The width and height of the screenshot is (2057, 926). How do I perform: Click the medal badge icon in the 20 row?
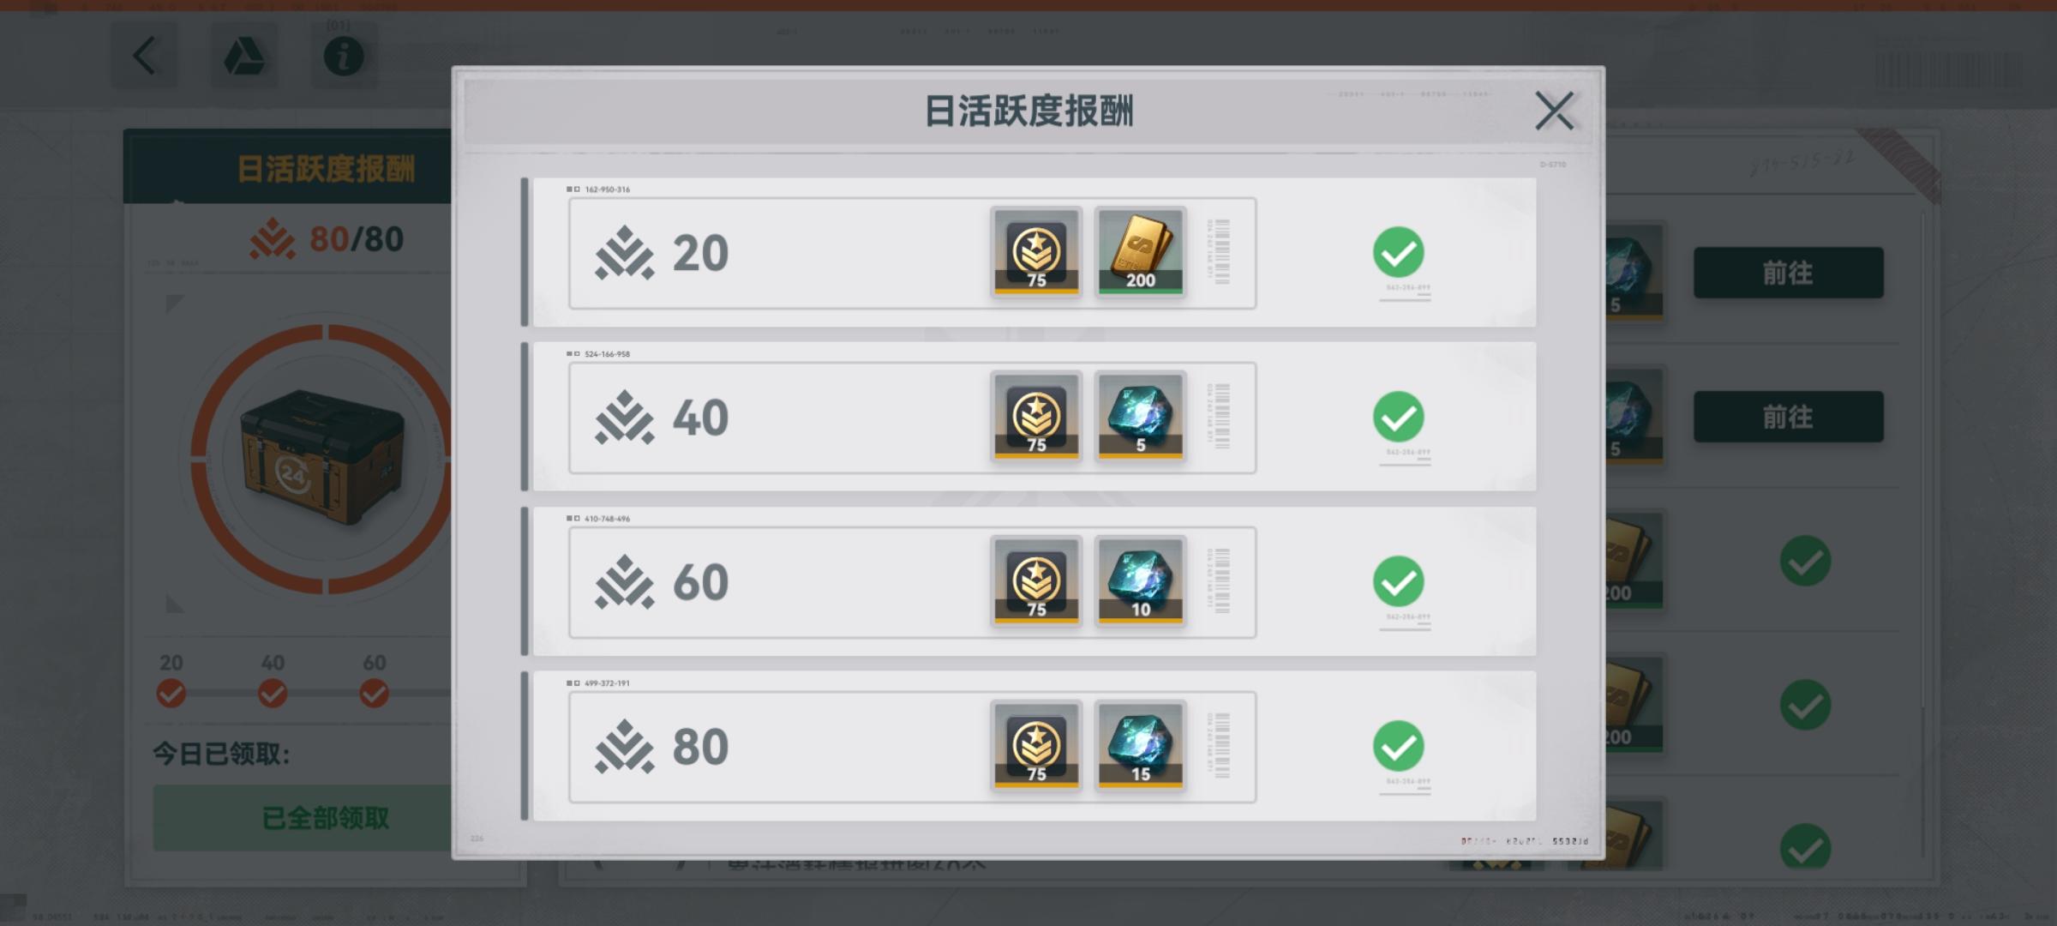1036,252
